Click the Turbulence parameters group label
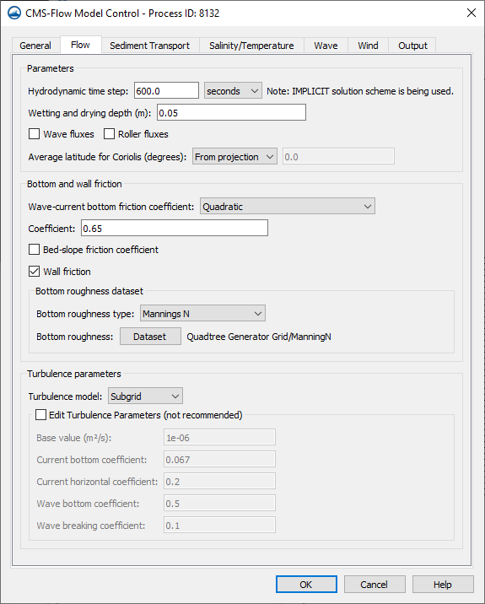Image resolution: width=485 pixels, height=604 pixels. (74, 374)
